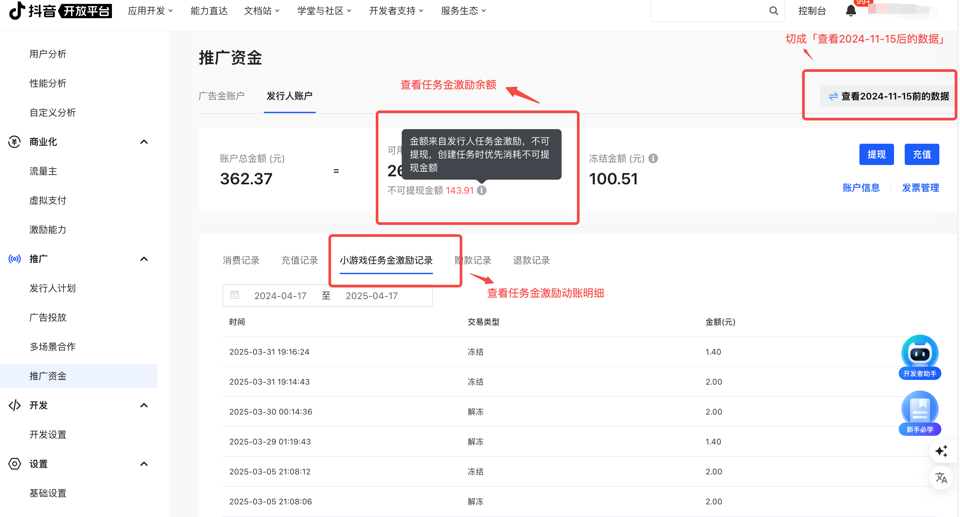This screenshot has height=517, width=960.
Task: Click the frozen amount info icon
Action: coord(653,159)
